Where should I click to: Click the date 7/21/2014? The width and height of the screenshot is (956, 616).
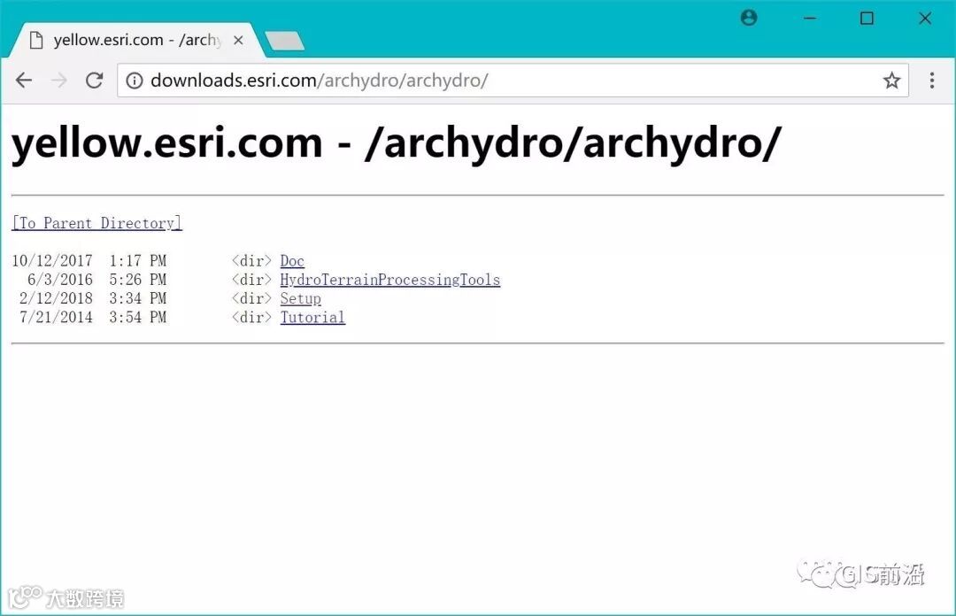(56, 317)
